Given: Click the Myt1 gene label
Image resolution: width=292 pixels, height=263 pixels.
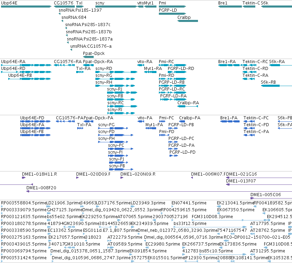Looking at the screenshot, I should coord(149,3).
